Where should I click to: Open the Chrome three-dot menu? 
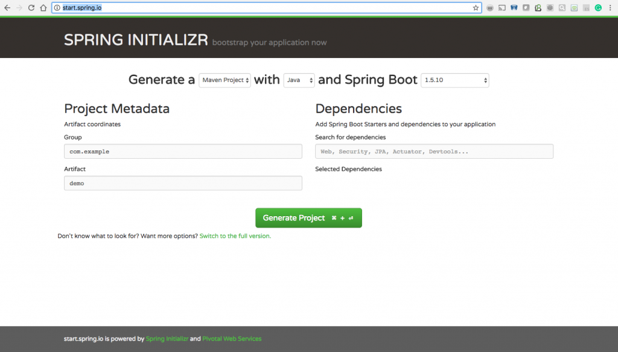[610, 8]
